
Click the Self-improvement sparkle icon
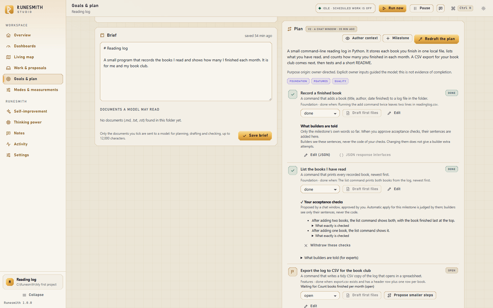[x=8, y=111]
